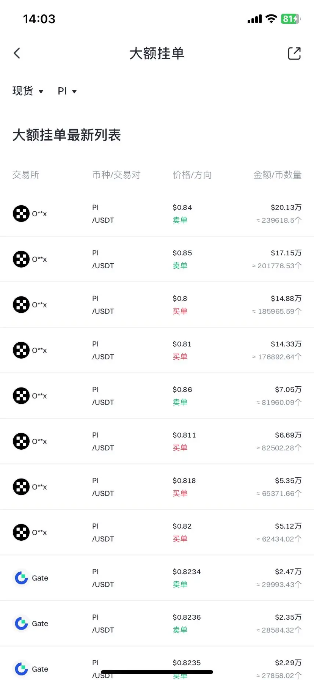Image resolution: width=314 pixels, height=680 pixels.
Task: Tap the exchange logo on the $0.84 sell order
Action: click(x=21, y=214)
